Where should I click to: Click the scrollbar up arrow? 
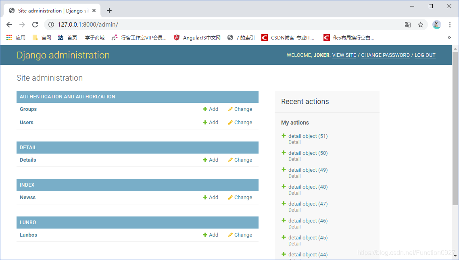(x=455, y=48)
